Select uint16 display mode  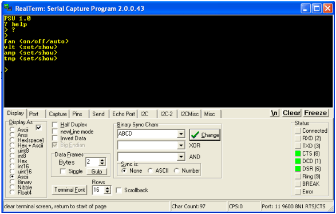[12, 172]
